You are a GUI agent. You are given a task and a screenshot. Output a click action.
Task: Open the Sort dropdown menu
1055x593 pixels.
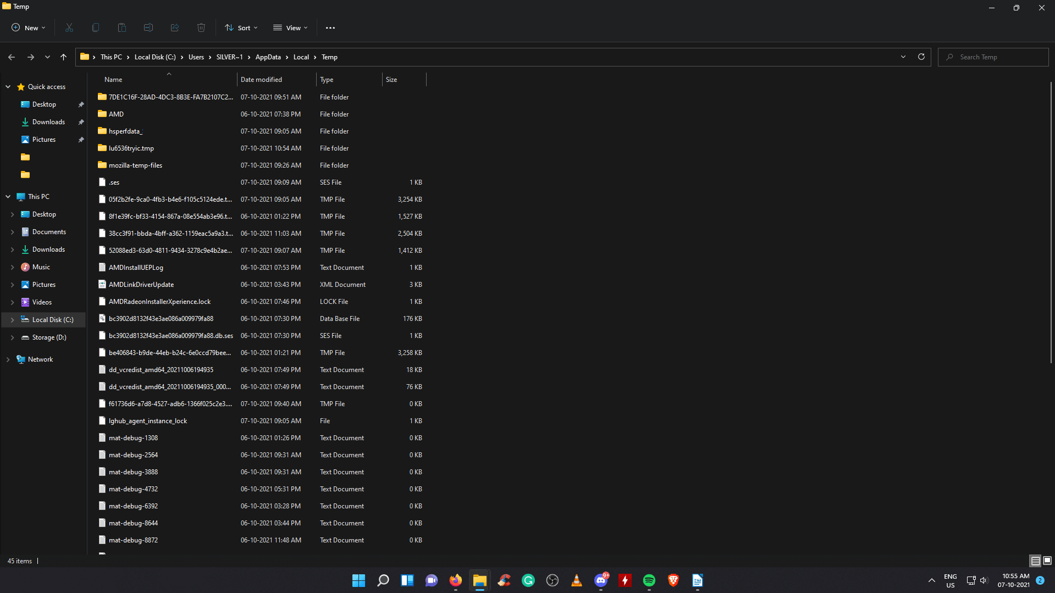[x=241, y=27]
